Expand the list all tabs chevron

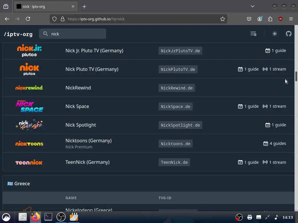[x=252, y=6]
